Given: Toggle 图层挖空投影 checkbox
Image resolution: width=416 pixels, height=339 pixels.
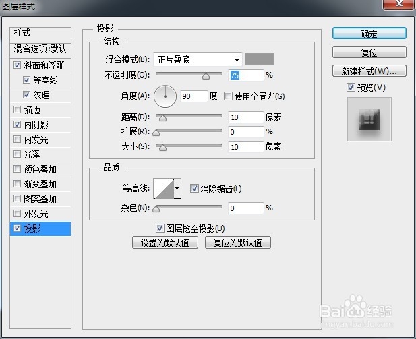Looking at the screenshot, I should click(160, 228).
